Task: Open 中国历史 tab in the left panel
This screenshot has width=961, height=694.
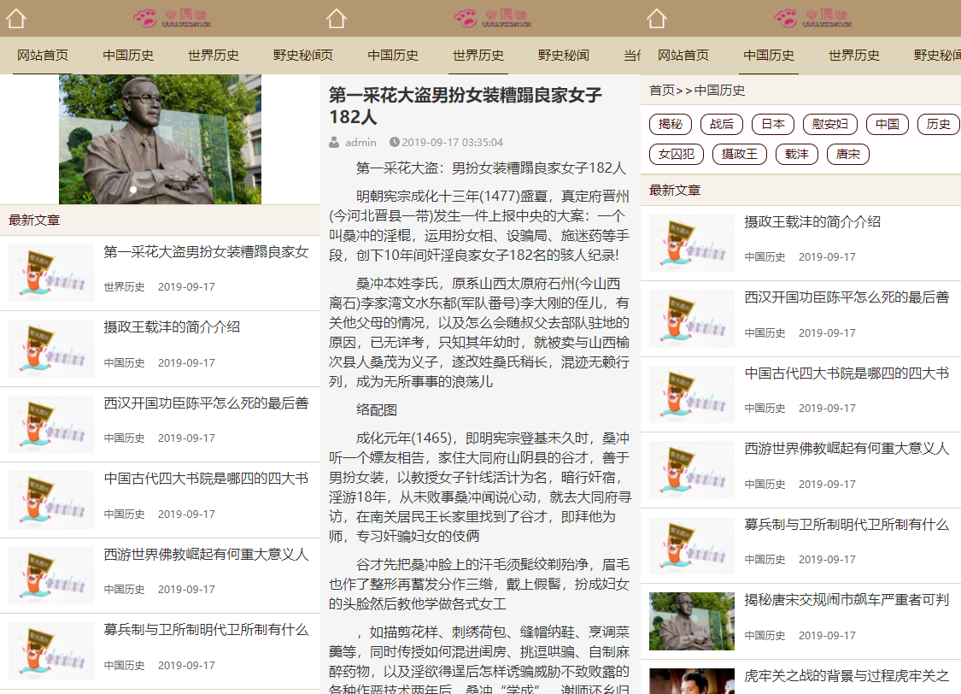Action: 128,56
